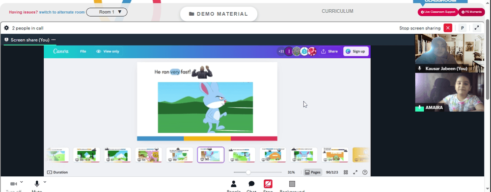Open the Room 1 dropdown
This screenshot has height=192, width=491.
pyautogui.click(x=107, y=12)
